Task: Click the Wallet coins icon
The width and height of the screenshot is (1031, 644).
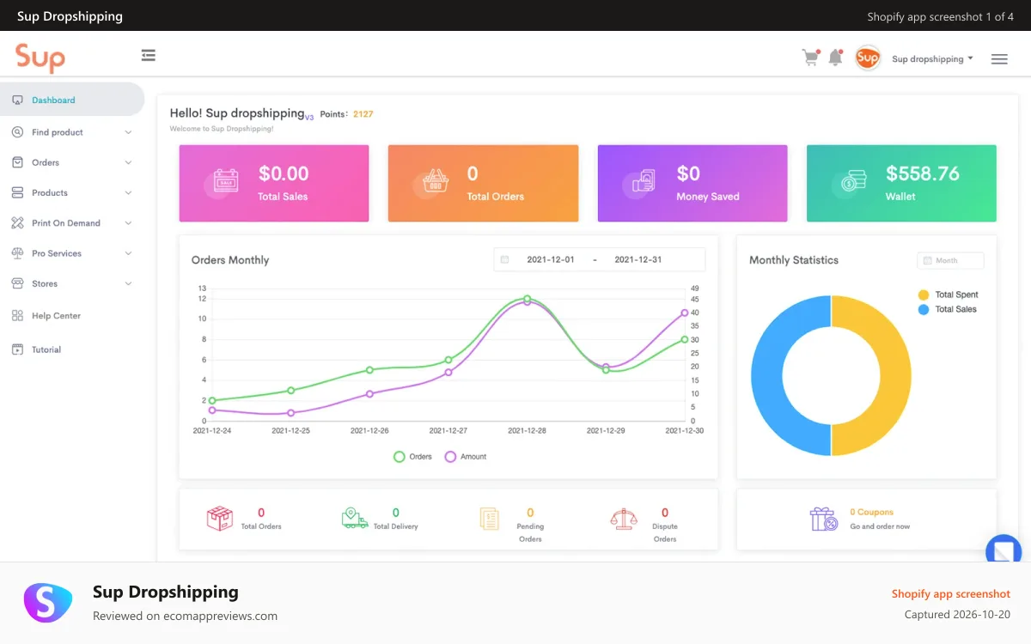Action: click(853, 182)
